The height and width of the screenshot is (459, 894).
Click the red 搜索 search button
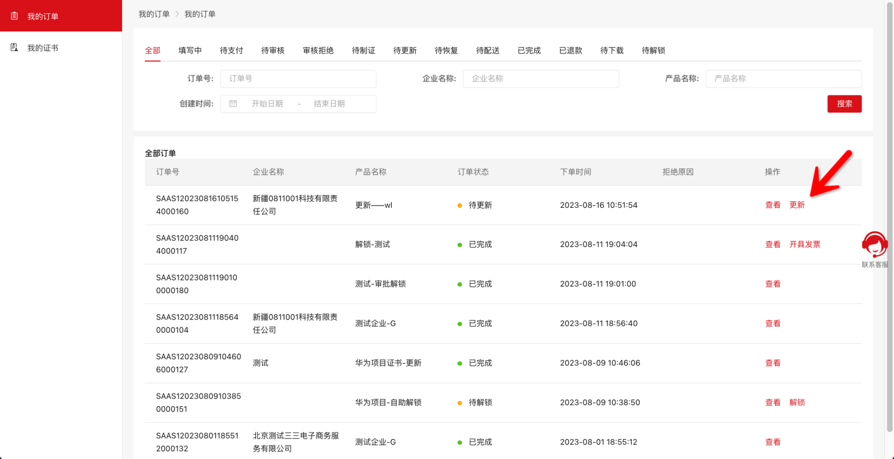844,104
